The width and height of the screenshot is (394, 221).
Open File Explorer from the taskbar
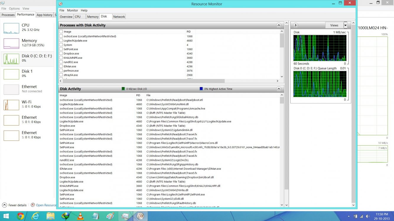(51, 216)
